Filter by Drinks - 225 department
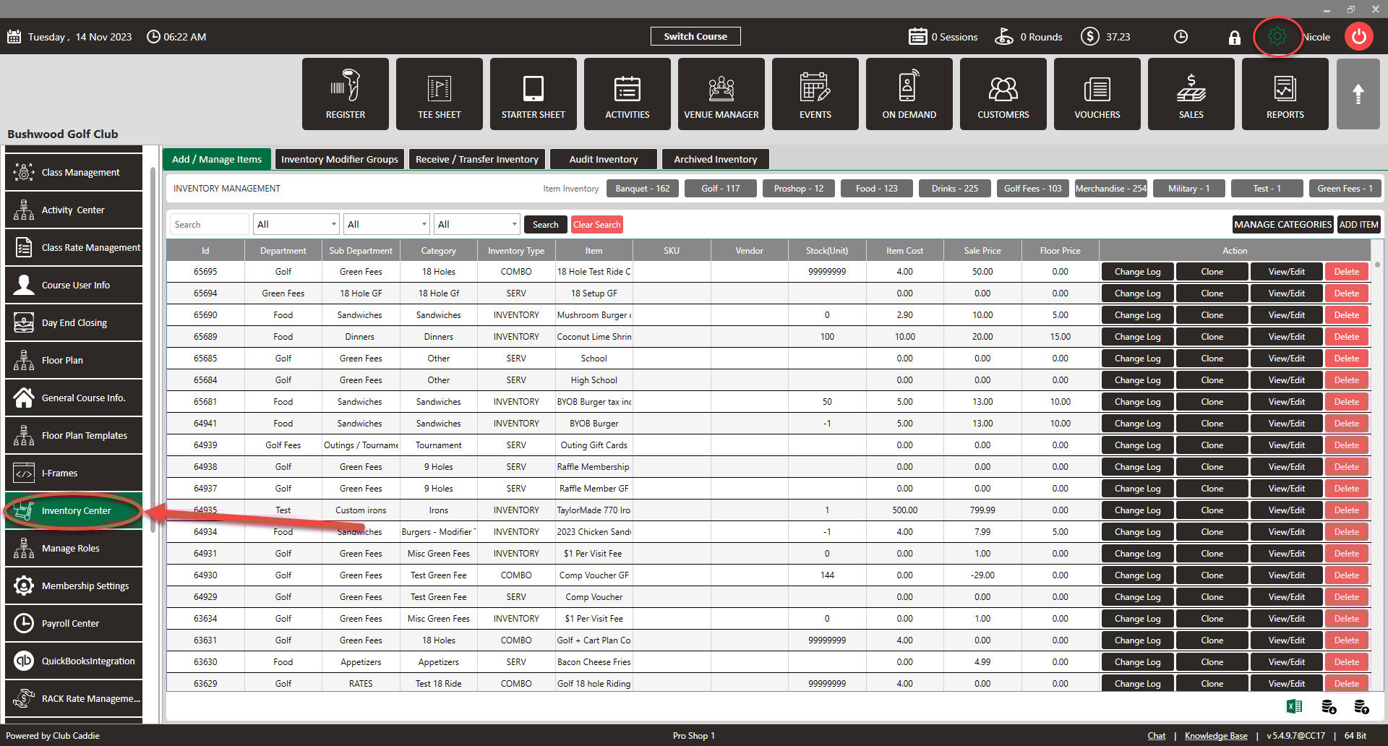Image resolution: width=1388 pixels, height=746 pixels. (x=954, y=189)
